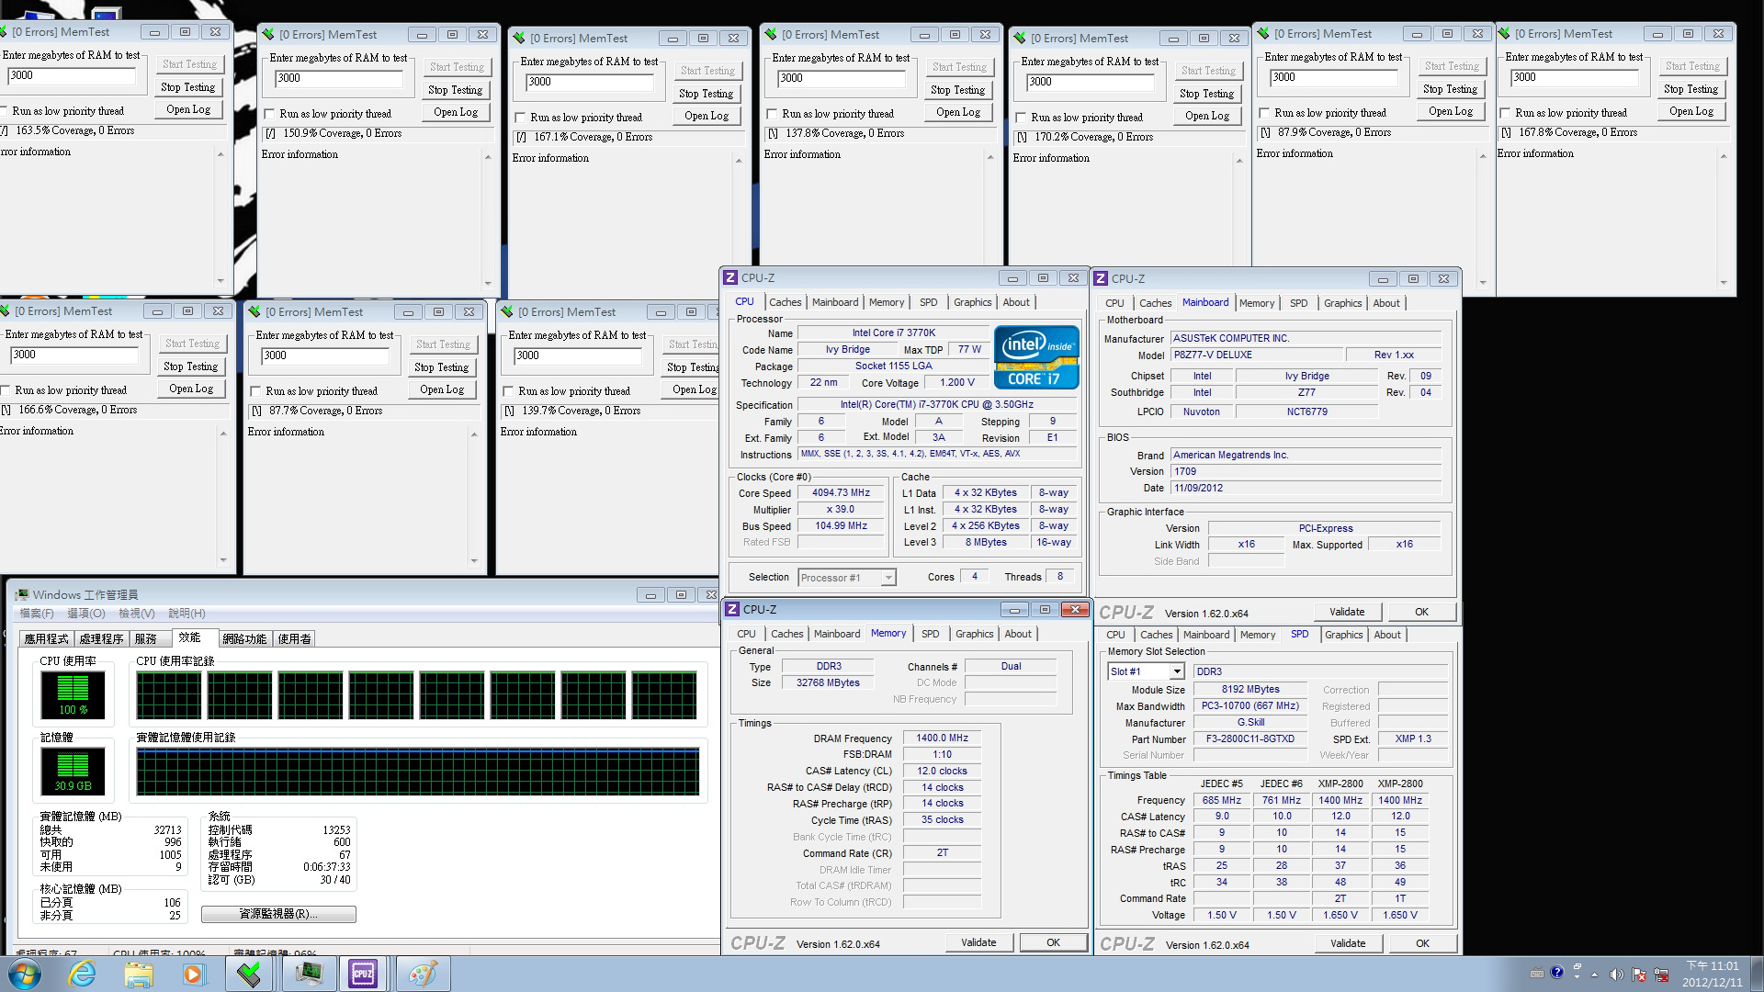Enable low priority thread in 87.7% MemTest
The image size is (1764, 992).
tap(255, 391)
